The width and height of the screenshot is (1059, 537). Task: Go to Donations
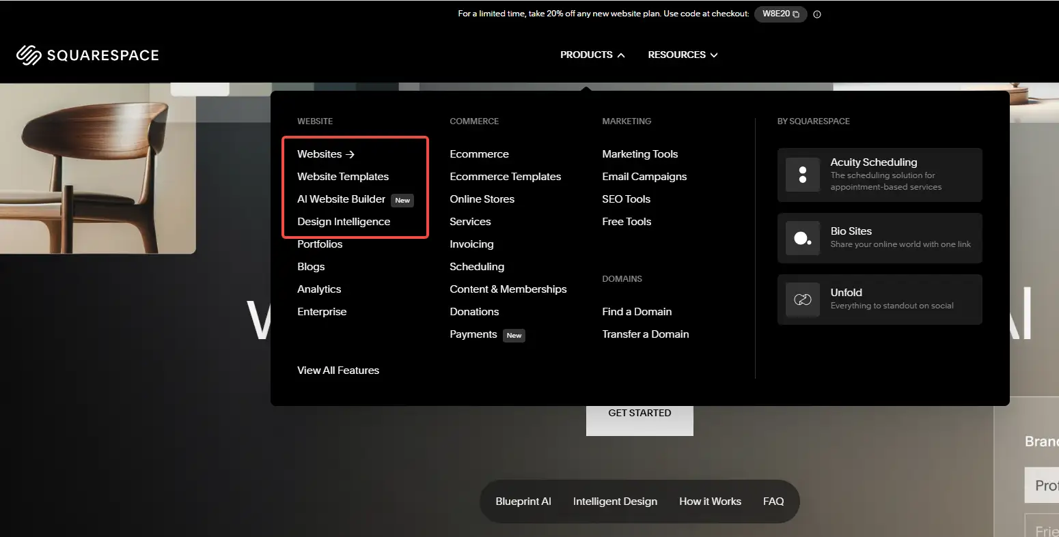pos(474,312)
